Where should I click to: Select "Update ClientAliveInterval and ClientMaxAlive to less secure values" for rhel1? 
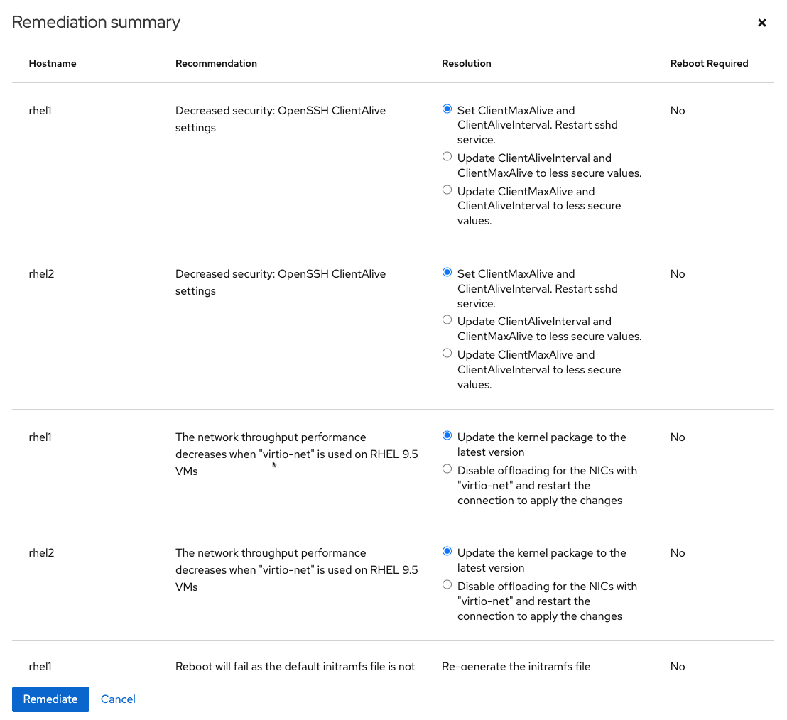pyautogui.click(x=447, y=156)
